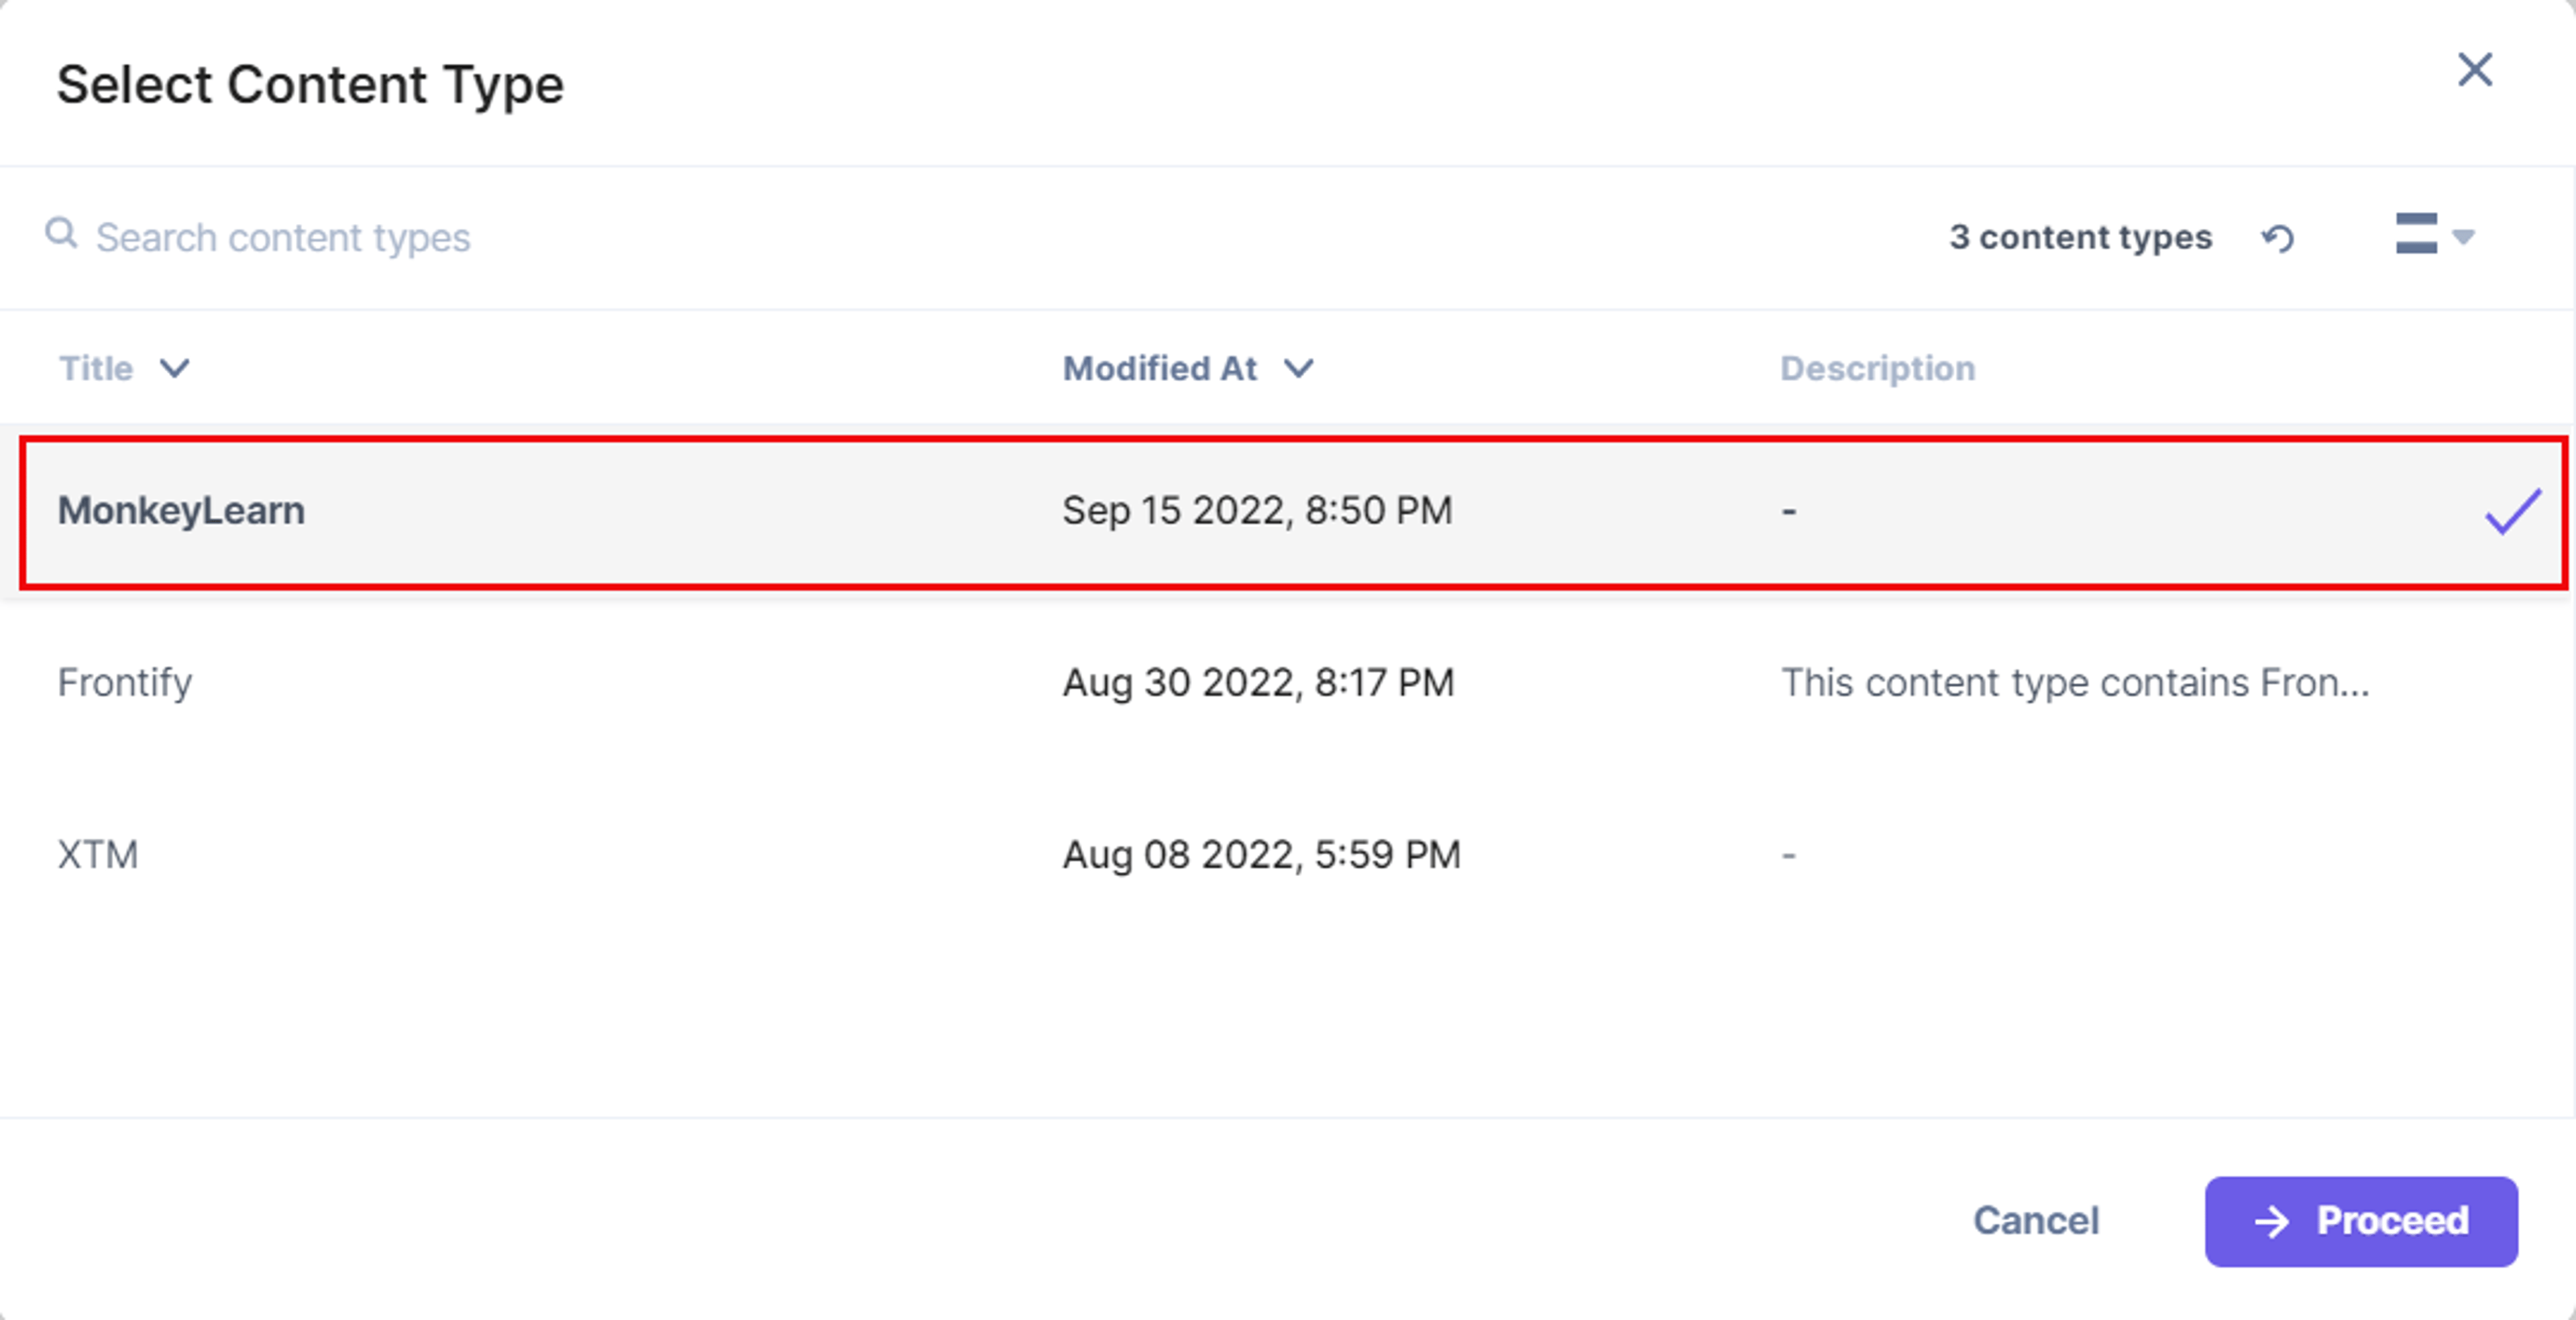The image size is (2576, 1320).
Task: Sort by Modified At column
Action: tap(1188, 368)
